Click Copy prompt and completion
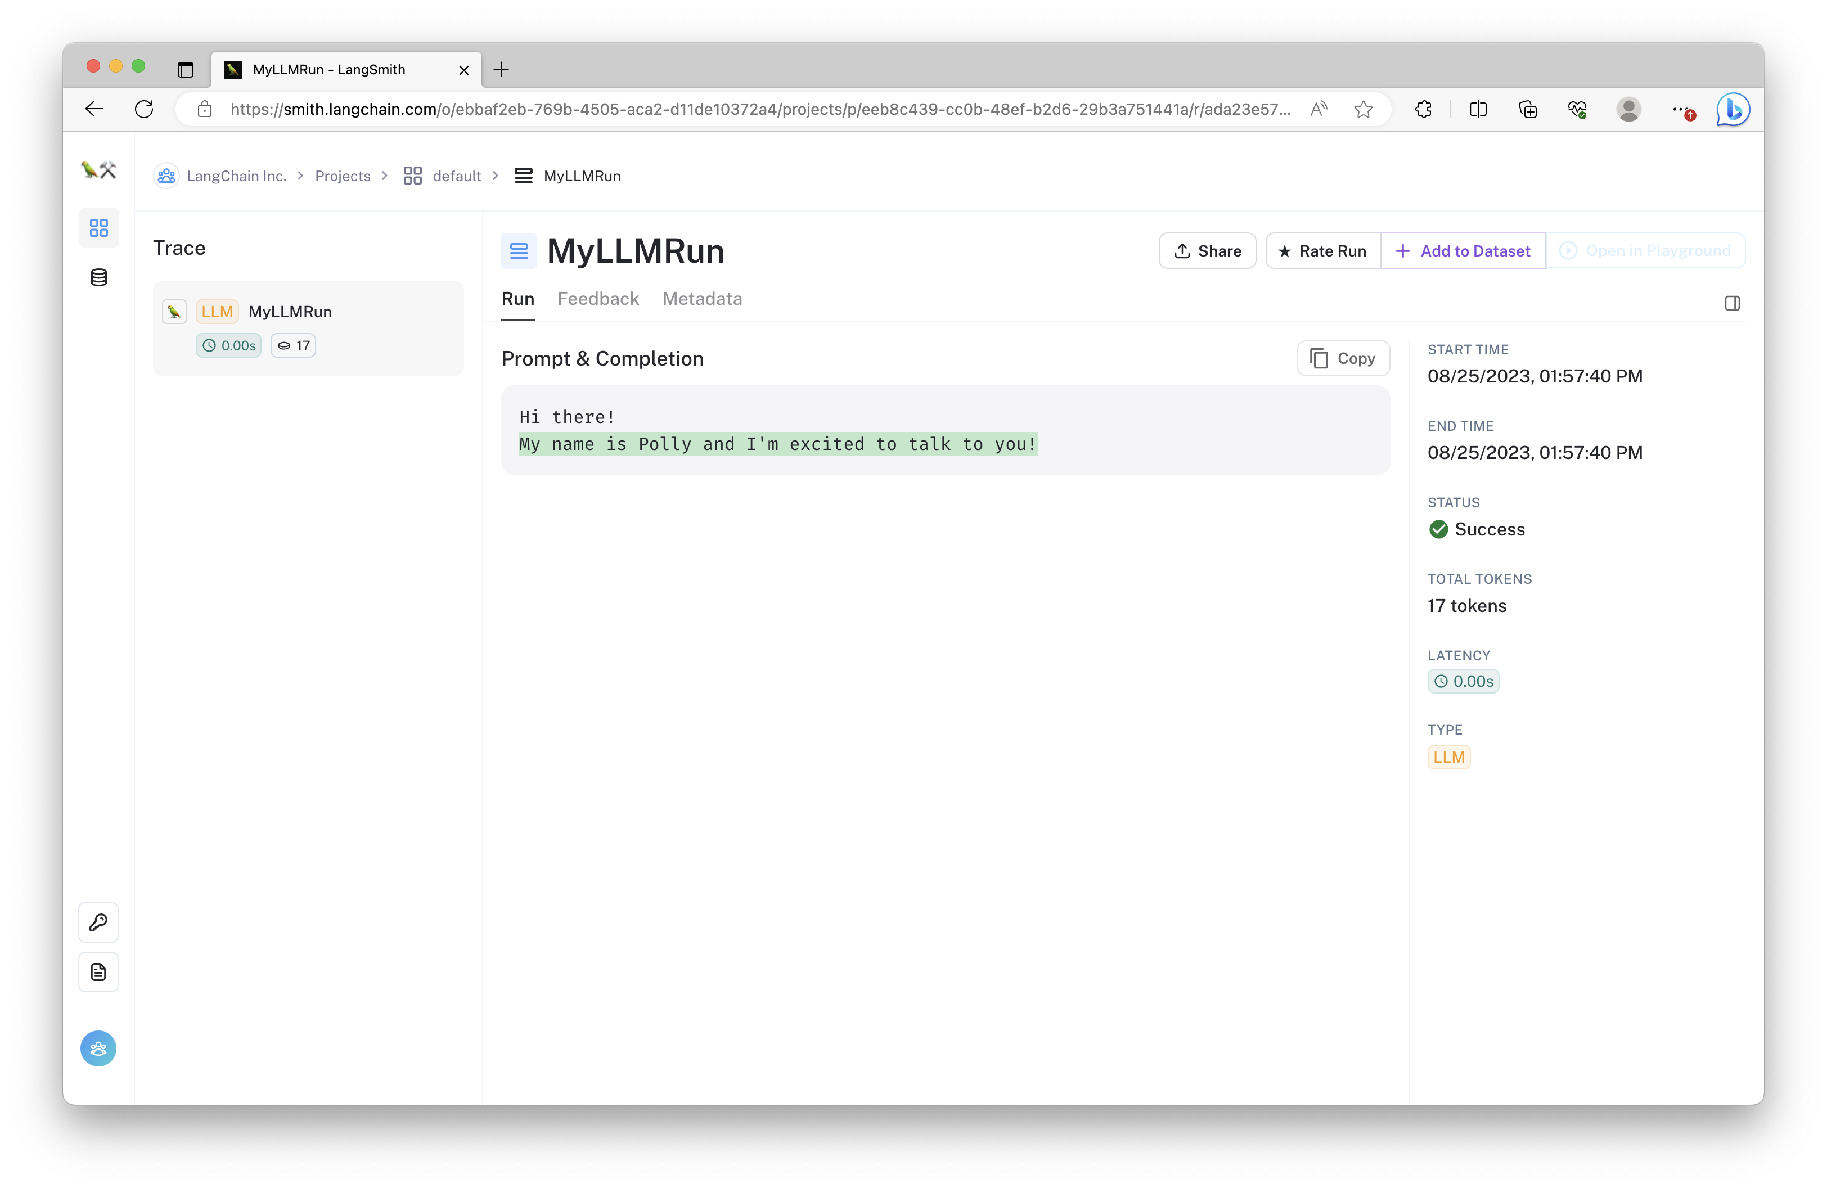1827x1188 pixels. pos(1342,357)
